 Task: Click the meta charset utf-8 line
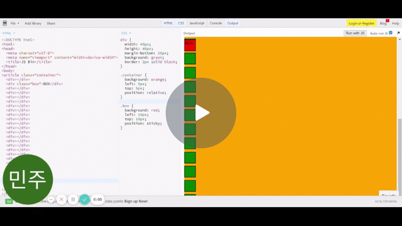point(30,53)
